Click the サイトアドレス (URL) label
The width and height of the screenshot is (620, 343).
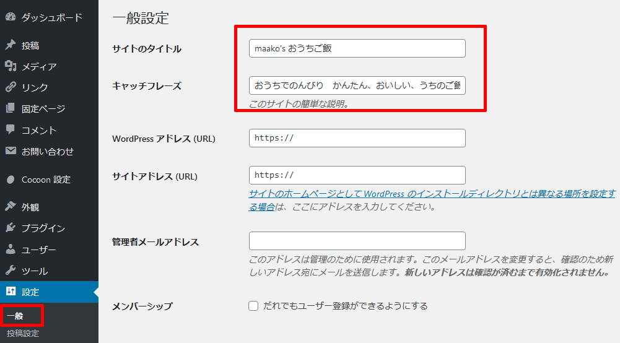(155, 176)
